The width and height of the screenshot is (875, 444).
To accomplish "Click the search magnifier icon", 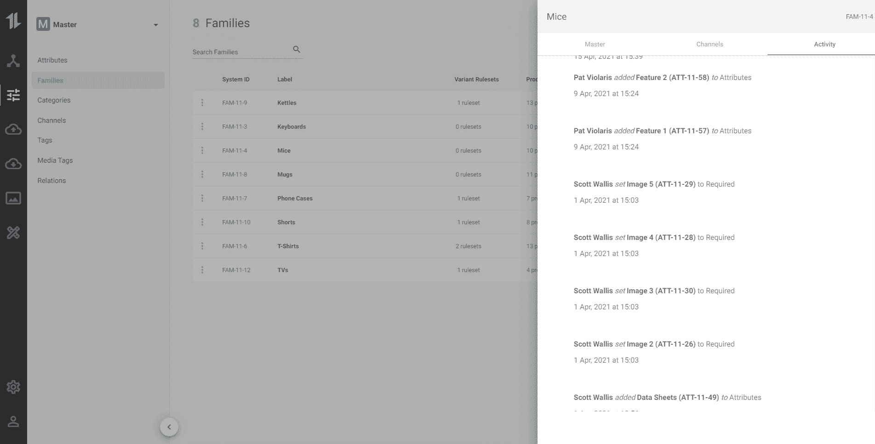I will pyautogui.click(x=297, y=49).
